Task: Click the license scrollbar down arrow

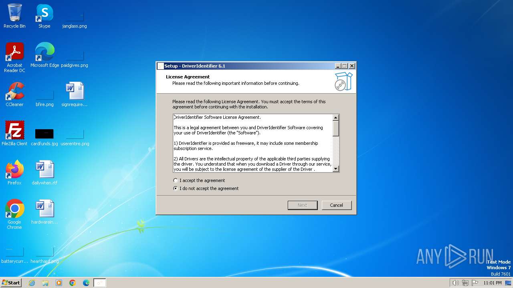Action: pos(336,169)
